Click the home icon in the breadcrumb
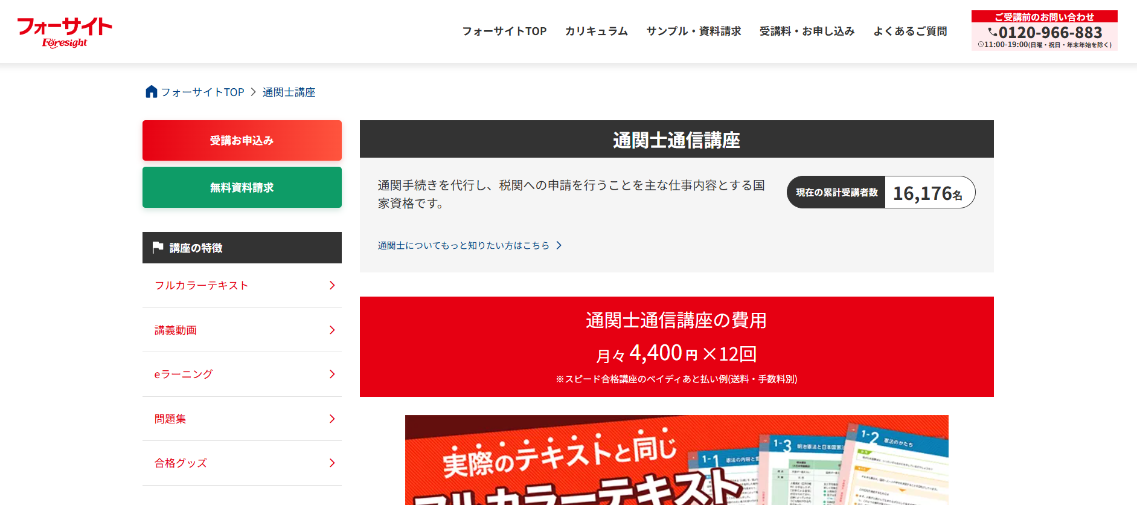Image resolution: width=1137 pixels, height=505 pixels. tap(151, 92)
